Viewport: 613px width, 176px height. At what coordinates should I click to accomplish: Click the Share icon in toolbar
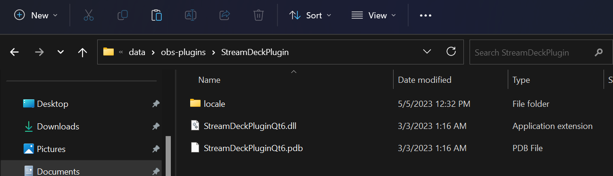click(225, 15)
